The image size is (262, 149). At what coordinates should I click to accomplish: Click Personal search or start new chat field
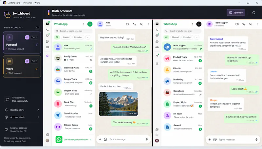click(73, 31)
